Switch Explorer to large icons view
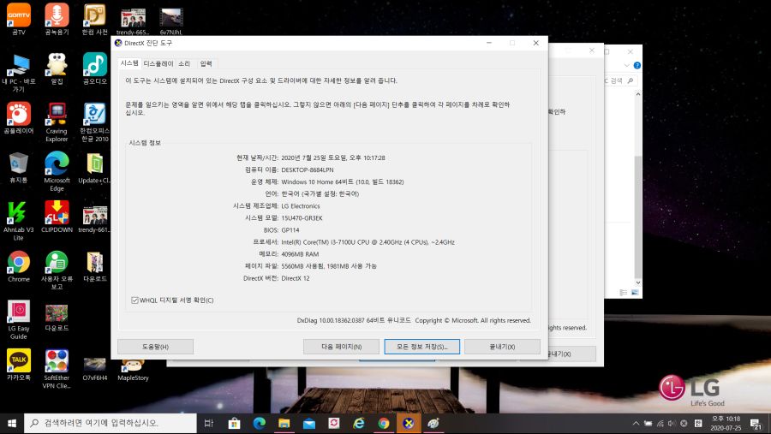Viewport: 771px width, 434px height. [x=635, y=293]
